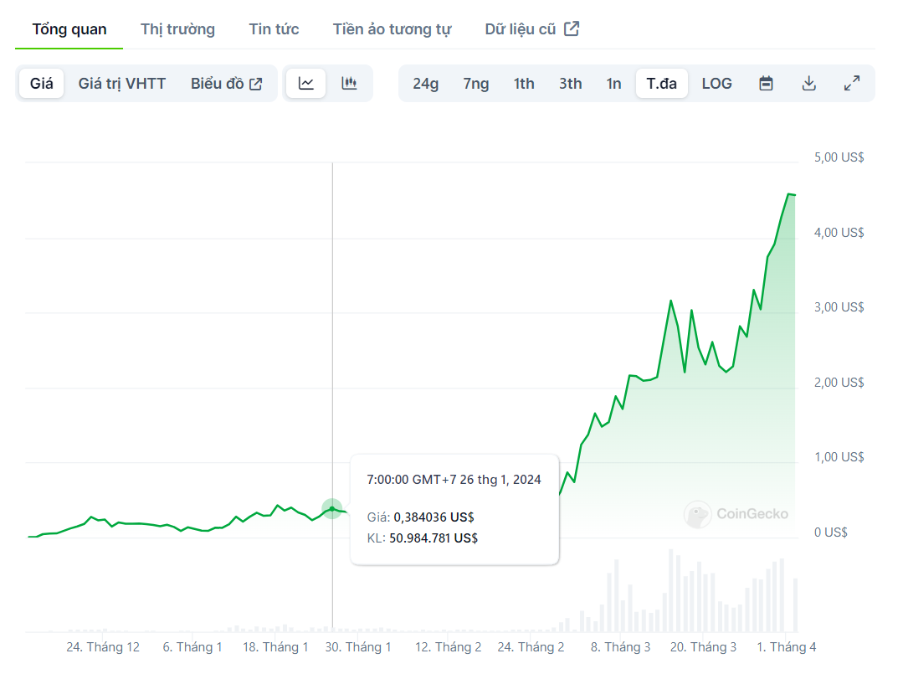The image size is (903, 674).
Task: Select the 24g time range
Action: pos(425,84)
